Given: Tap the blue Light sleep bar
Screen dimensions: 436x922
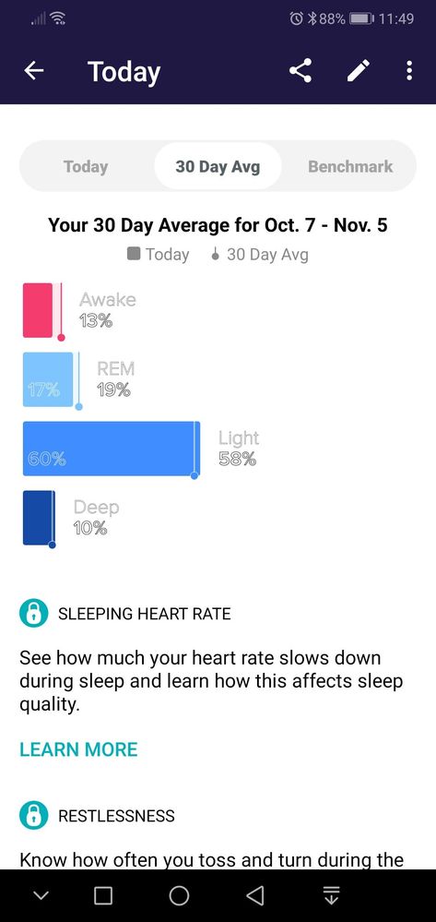Looking at the screenshot, I should coord(111,449).
